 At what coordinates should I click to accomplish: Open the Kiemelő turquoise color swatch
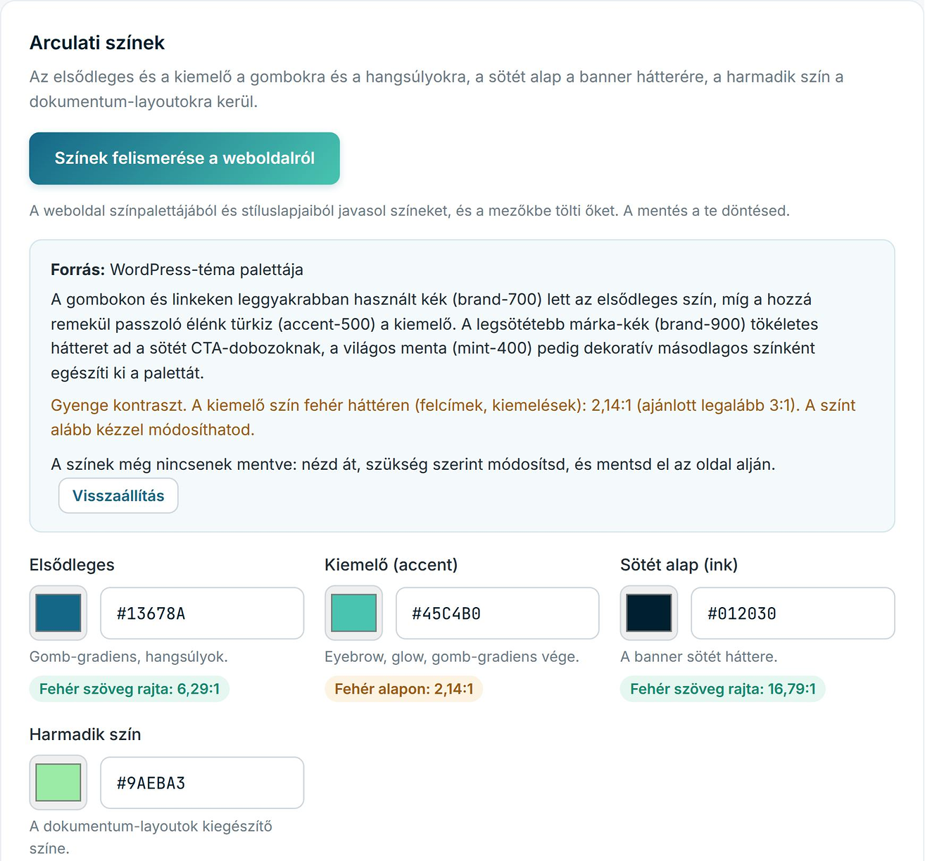pyautogui.click(x=353, y=613)
